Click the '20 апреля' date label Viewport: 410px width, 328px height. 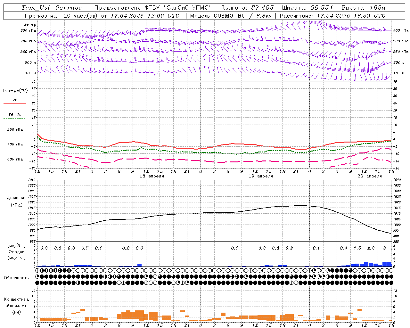pos(370,176)
